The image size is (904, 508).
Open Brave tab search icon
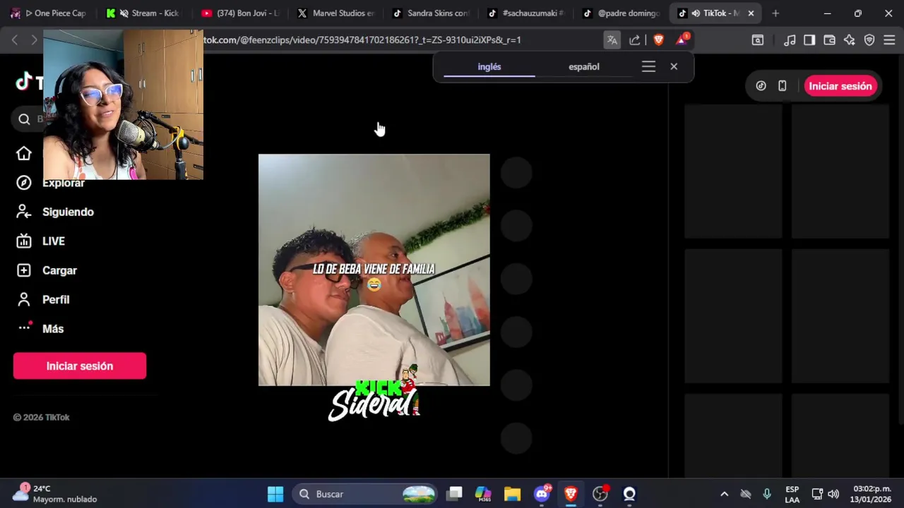[x=757, y=40]
